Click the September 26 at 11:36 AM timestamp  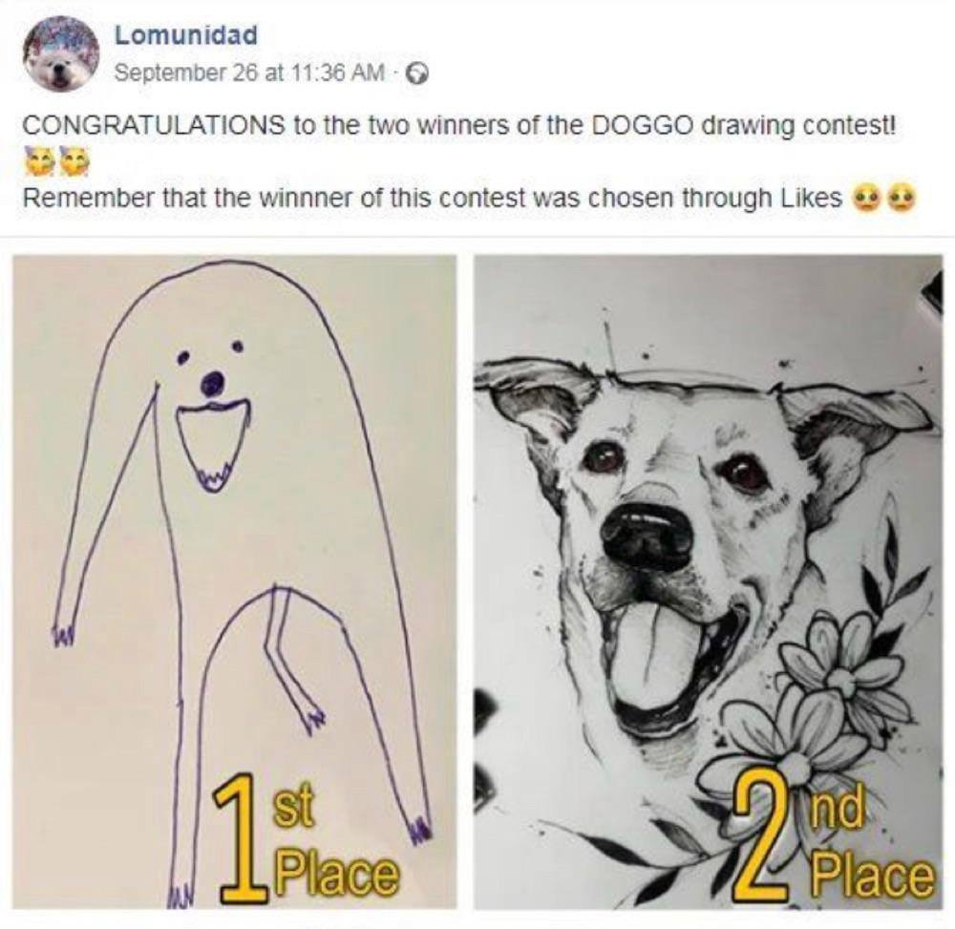[249, 74]
